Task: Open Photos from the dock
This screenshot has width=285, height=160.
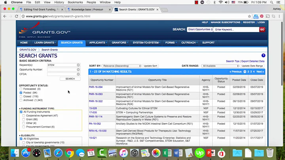Action: tap(156, 153)
